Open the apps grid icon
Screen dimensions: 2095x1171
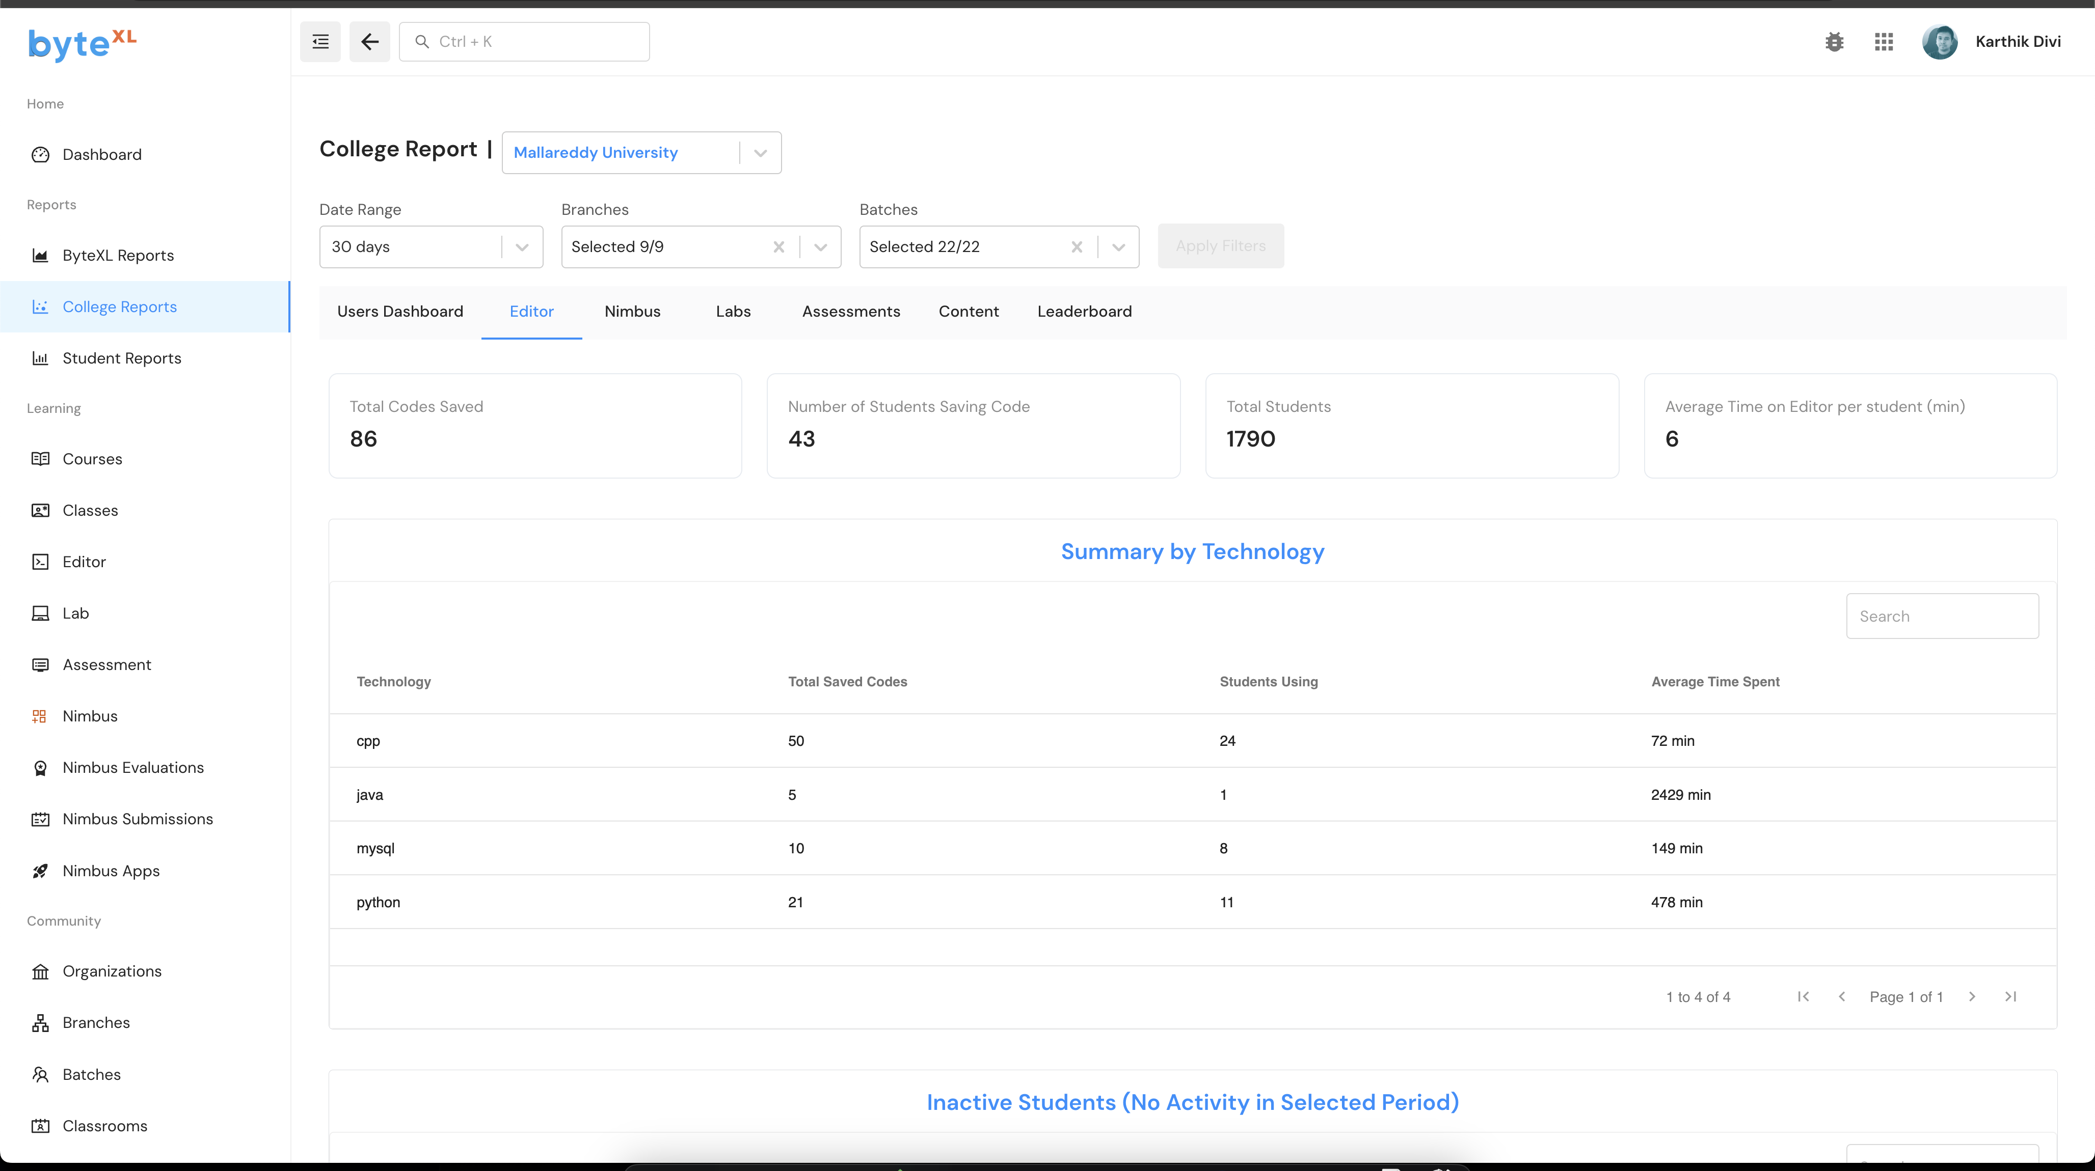coord(1884,41)
